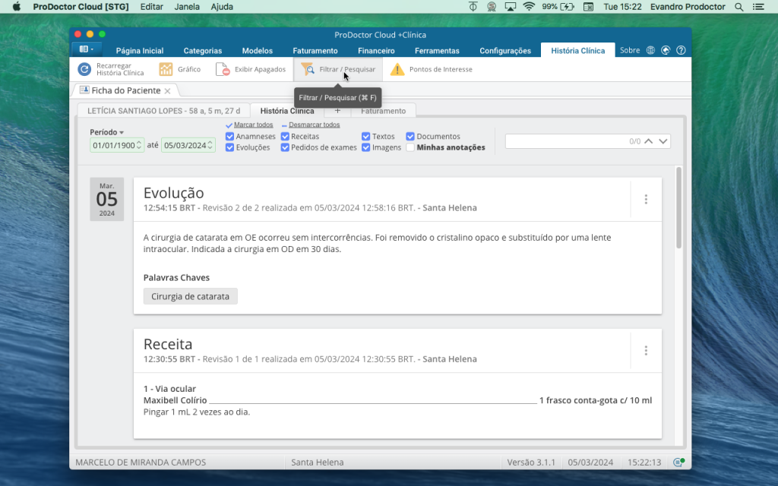Click Versão 3.1.1 in status bar

[x=531, y=462]
